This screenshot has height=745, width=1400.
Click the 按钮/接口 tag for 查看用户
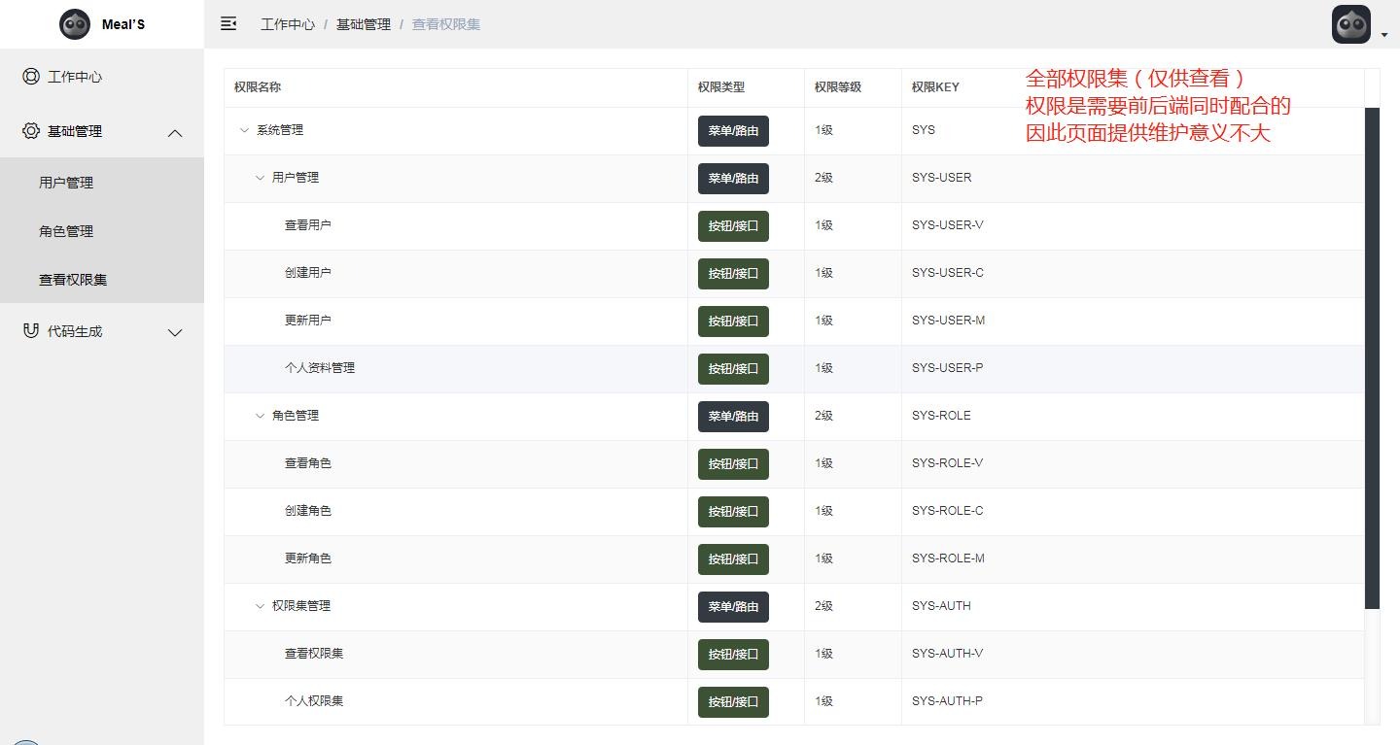[x=733, y=226]
